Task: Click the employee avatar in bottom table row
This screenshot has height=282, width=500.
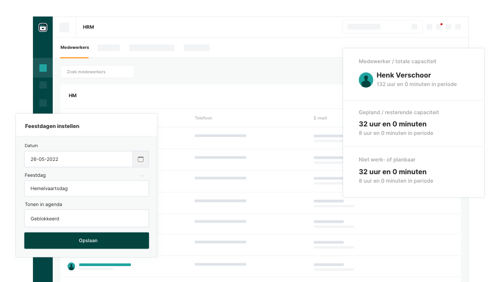Action: (71, 266)
